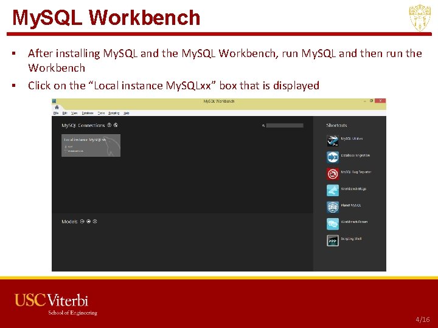Click the MySQL Bug Reporter icon
438x328 pixels.
pos(333,174)
